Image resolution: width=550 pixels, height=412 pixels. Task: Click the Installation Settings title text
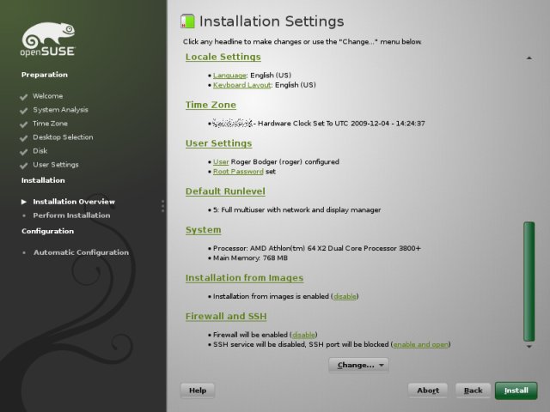pyautogui.click(x=272, y=21)
